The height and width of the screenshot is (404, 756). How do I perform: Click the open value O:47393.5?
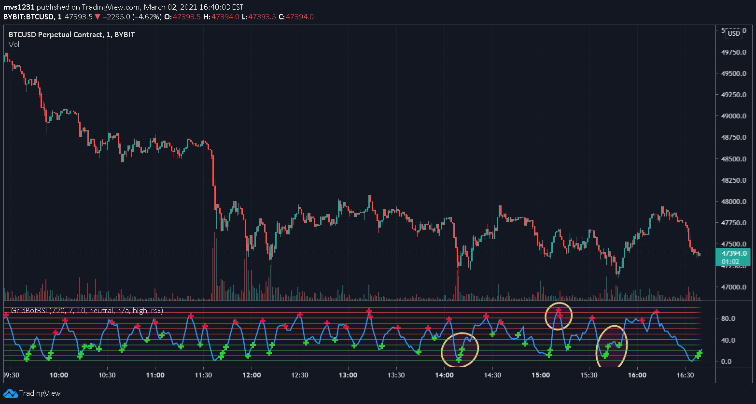coord(182,17)
